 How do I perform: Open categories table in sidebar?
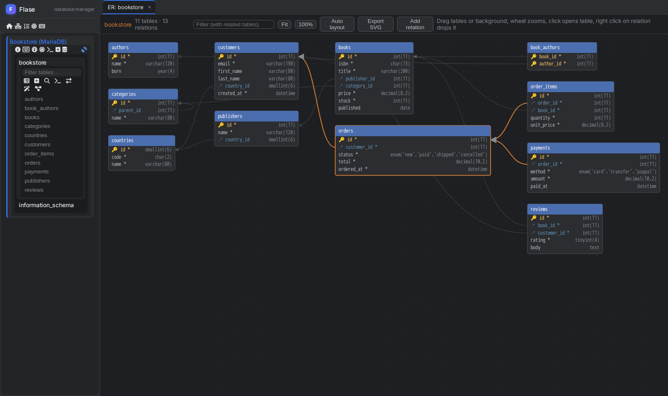point(38,126)
